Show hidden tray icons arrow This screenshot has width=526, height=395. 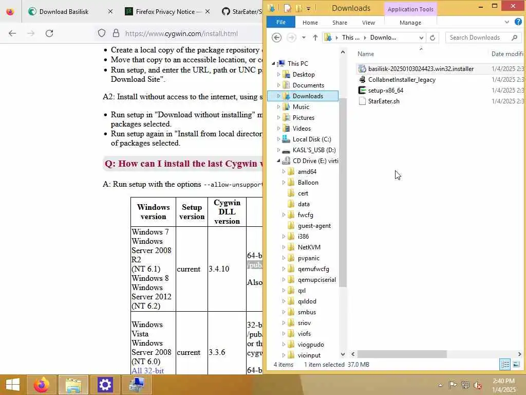(x=440, y=385)
